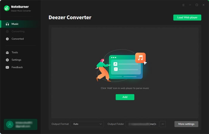Expand the Output Format Auto dropdown
The width and height of the screenshot is (209, 134).
click(87, 124)
